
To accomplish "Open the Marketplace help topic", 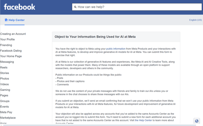I will coord(8,118).
